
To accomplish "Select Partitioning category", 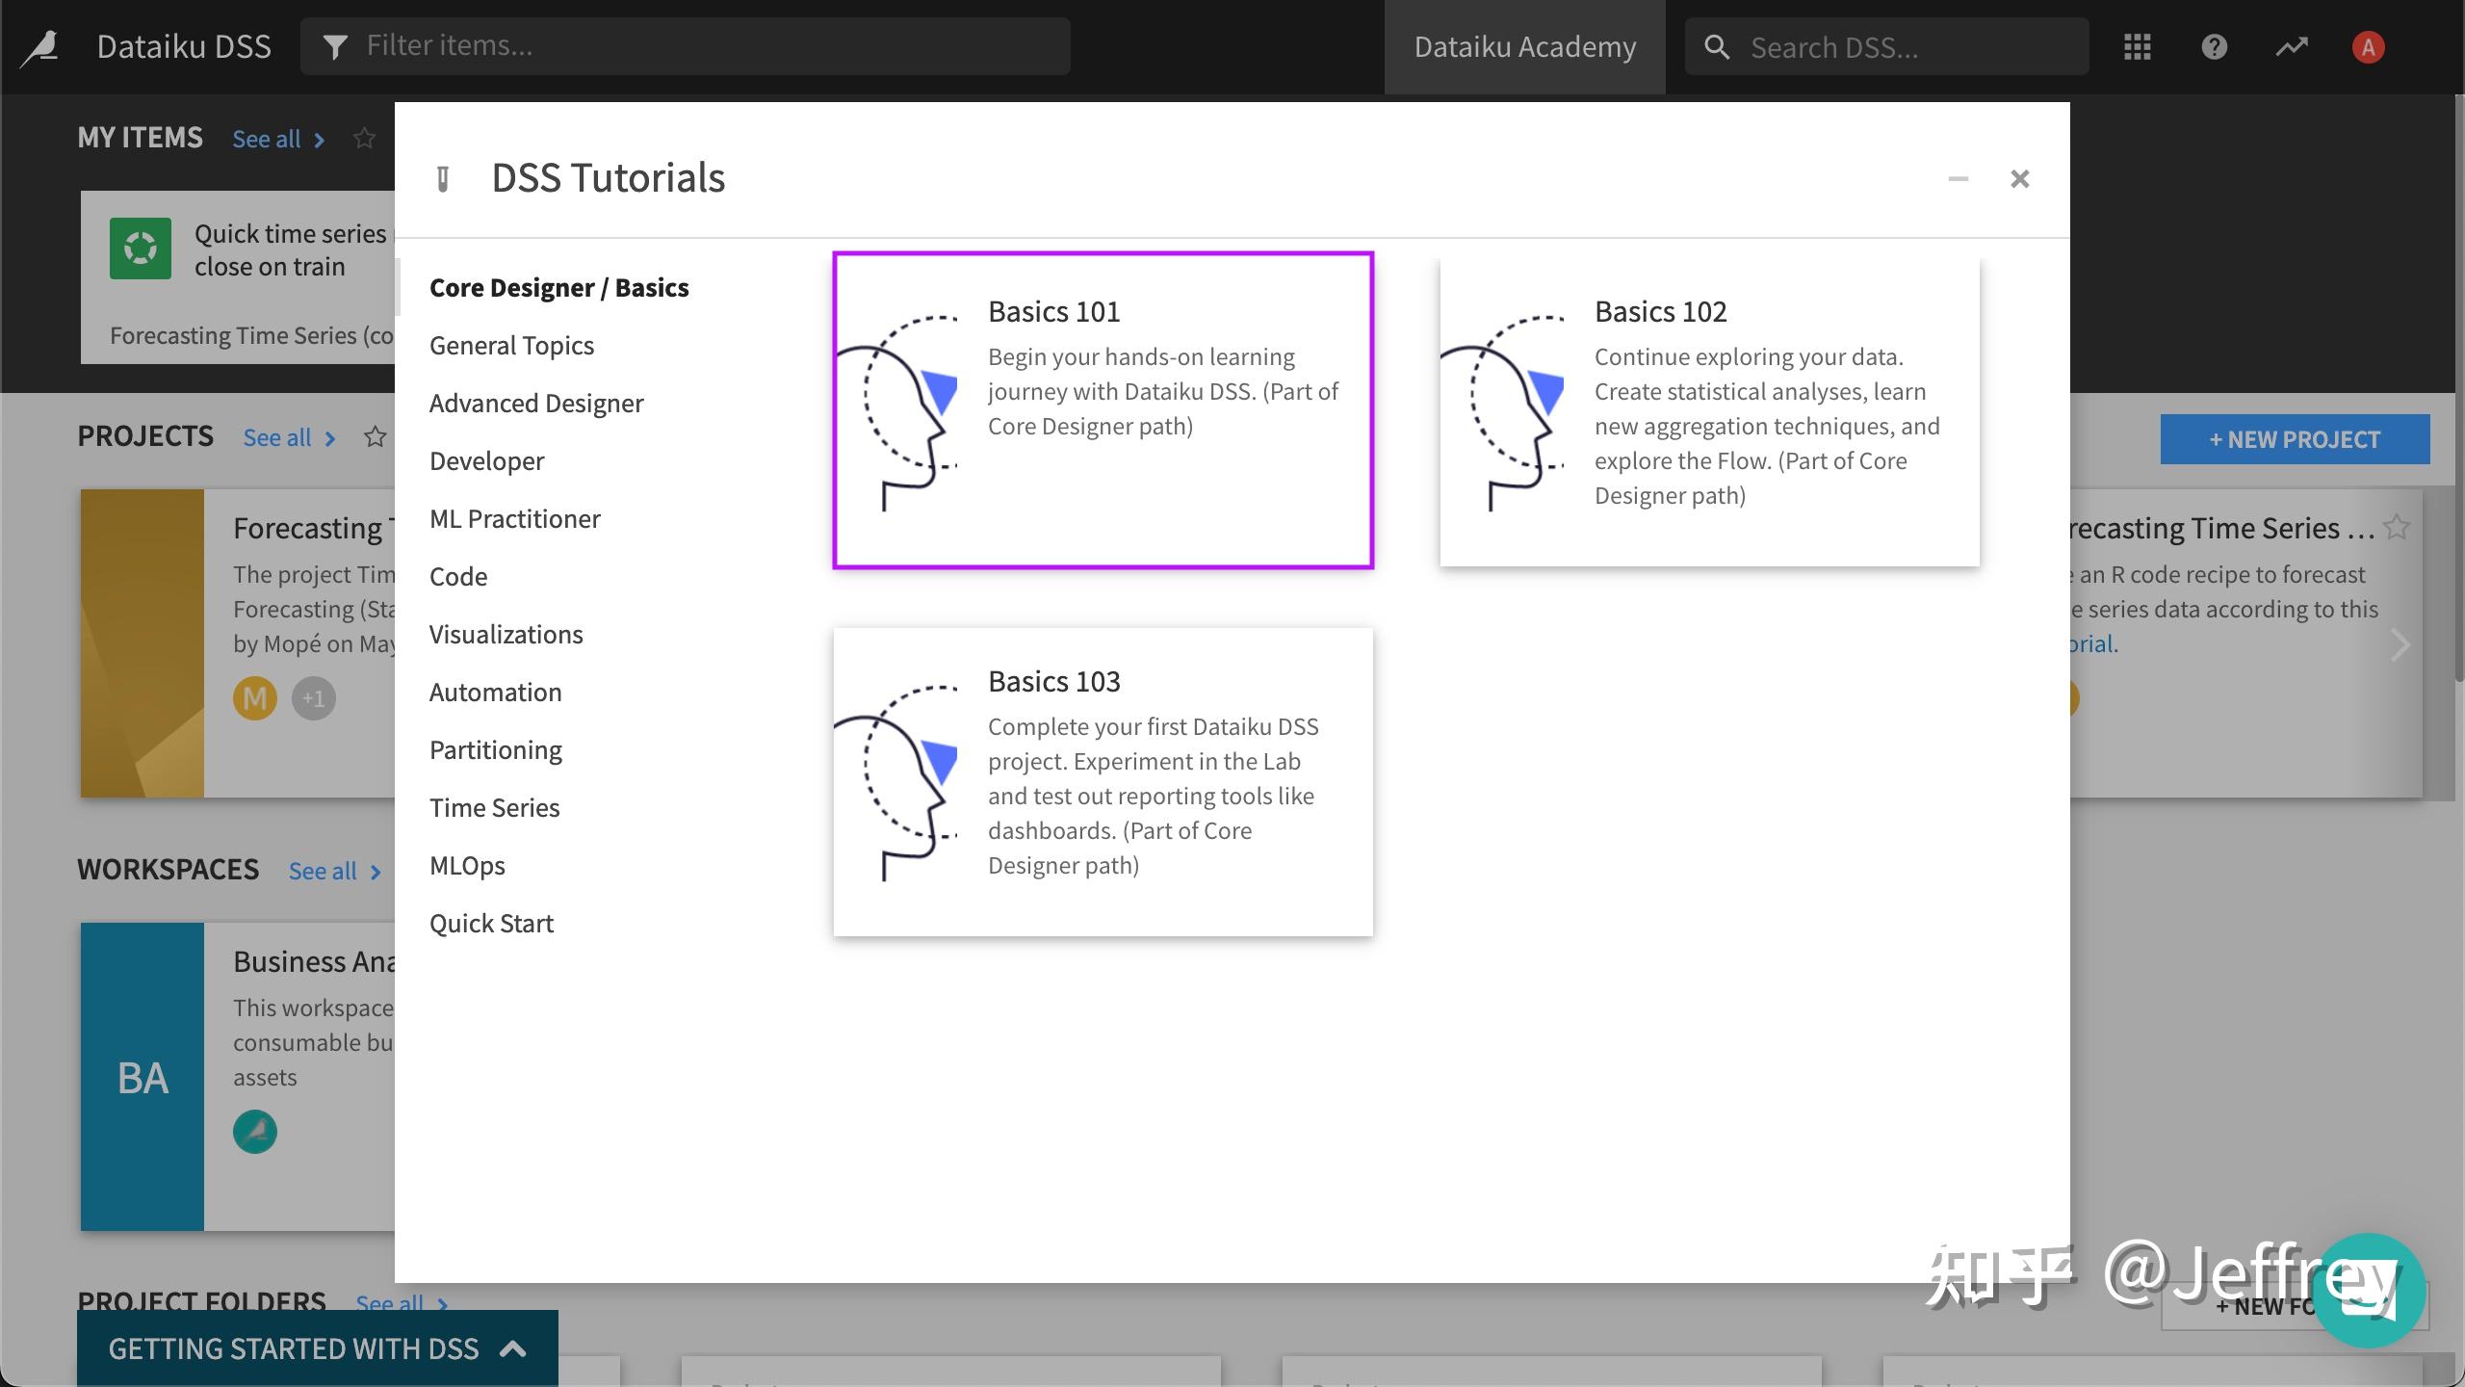I will pos(496,750).
